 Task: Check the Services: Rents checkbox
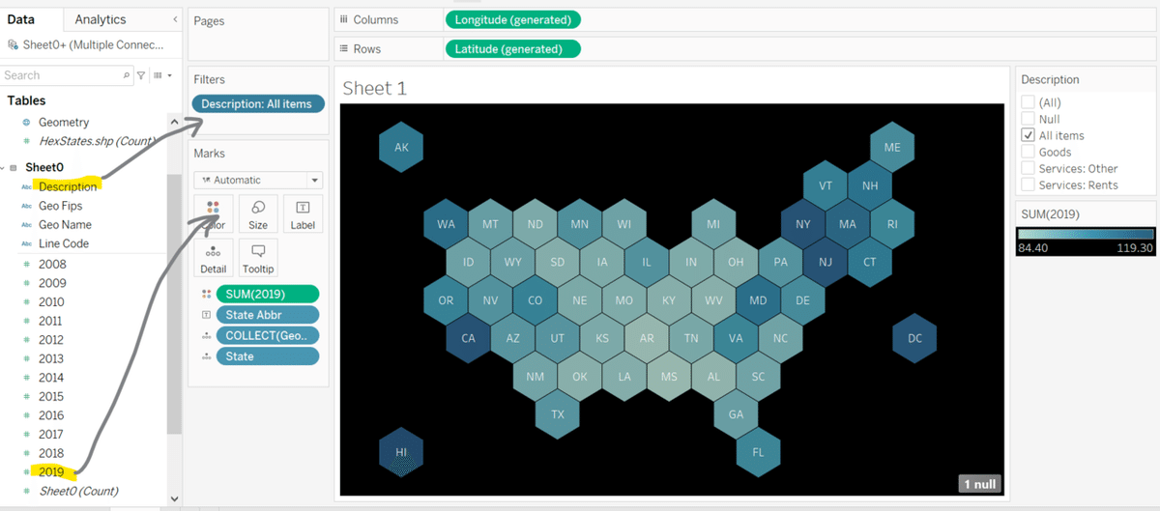click(1029, 185)
